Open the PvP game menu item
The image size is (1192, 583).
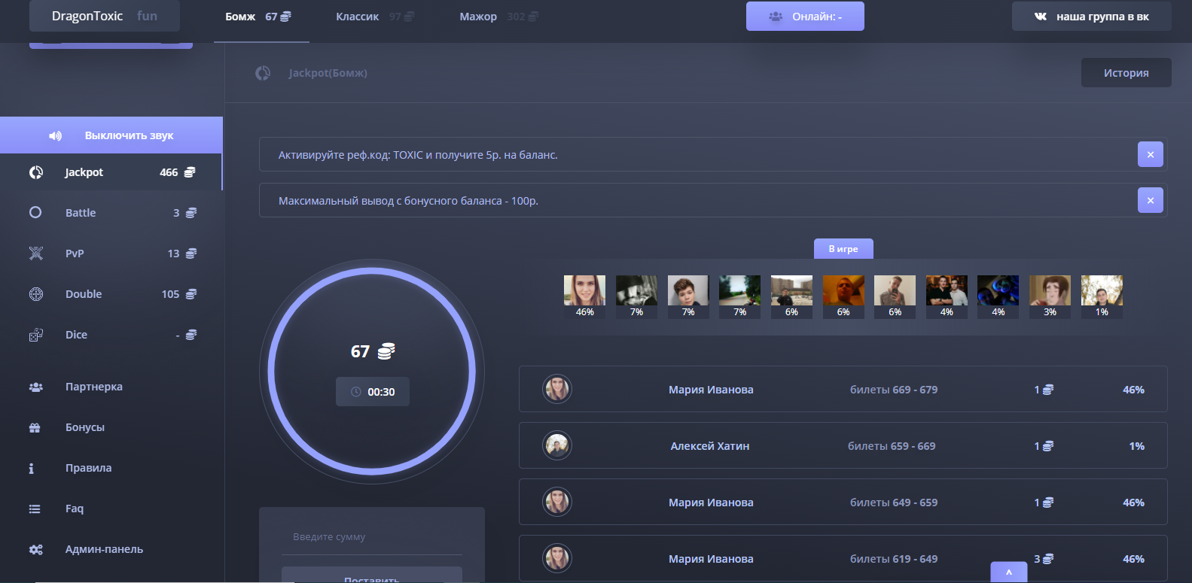(111, 254)
